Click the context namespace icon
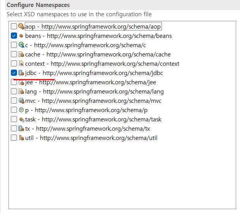Screen dimensions: 240x213 21,63
